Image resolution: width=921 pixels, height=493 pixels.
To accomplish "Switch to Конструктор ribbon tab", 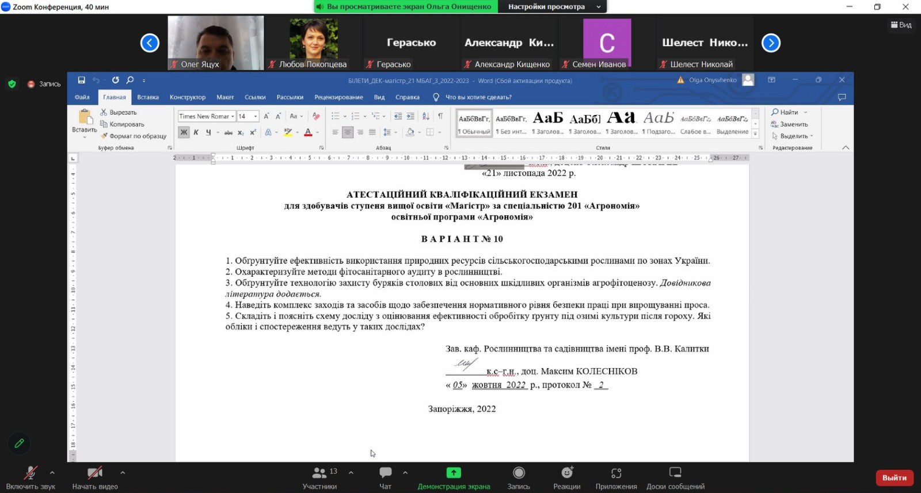I will point(188,97).
